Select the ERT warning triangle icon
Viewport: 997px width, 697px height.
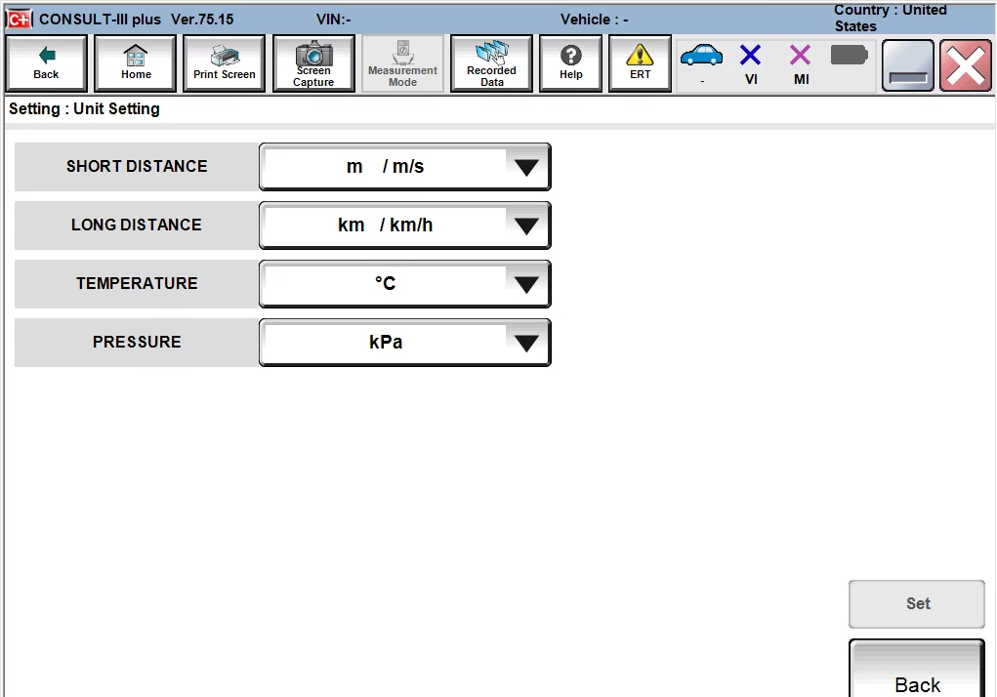tap(640, 62)
